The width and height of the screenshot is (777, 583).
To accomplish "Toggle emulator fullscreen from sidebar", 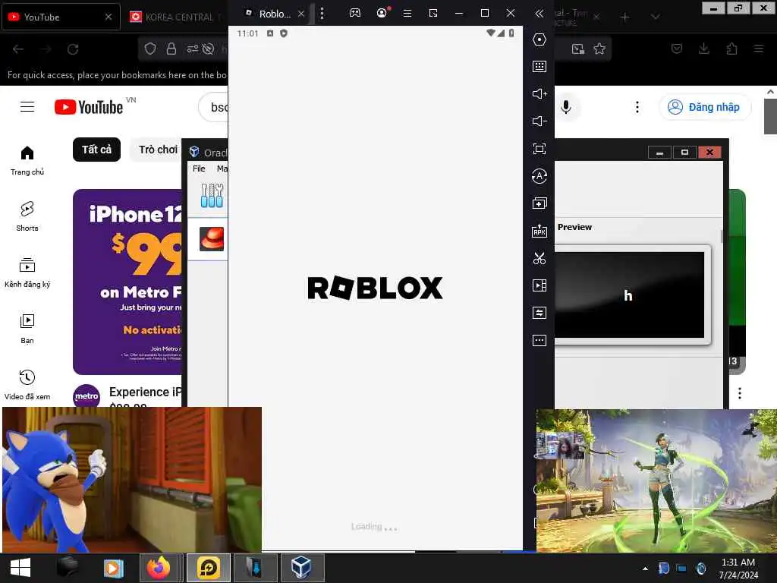I will click(x=539, y=149).
